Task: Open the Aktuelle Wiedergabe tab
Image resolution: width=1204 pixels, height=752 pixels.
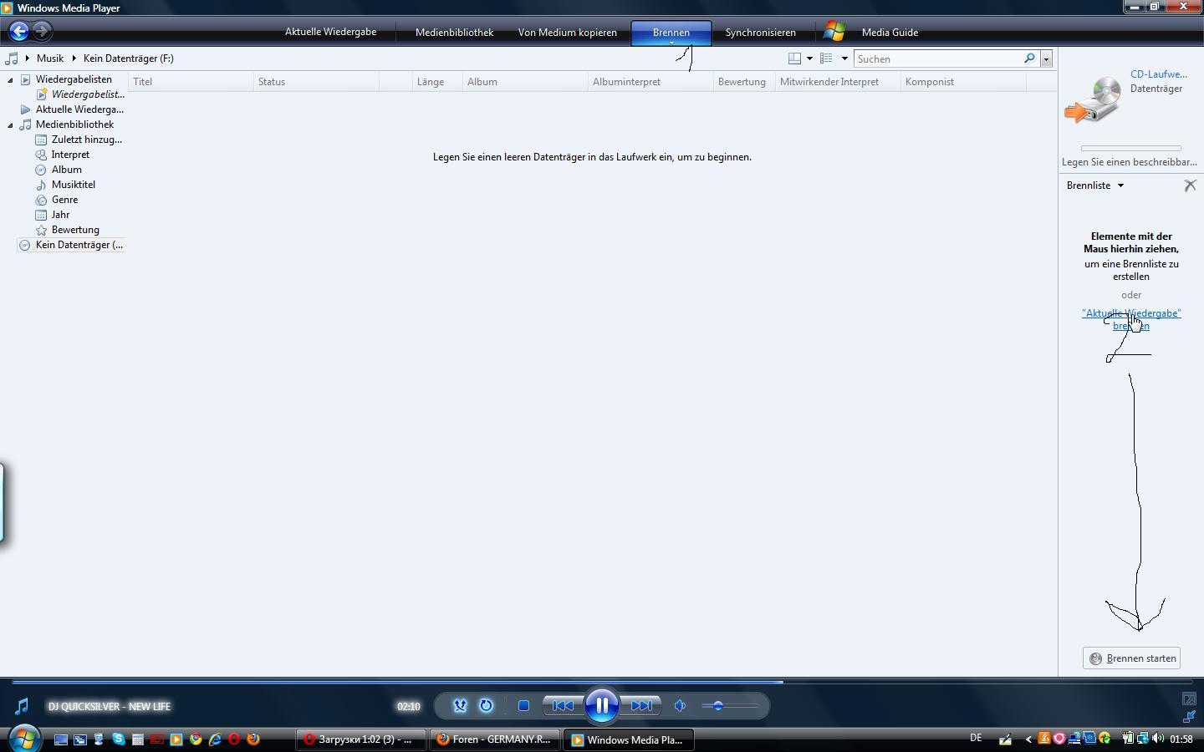Action: coord(330,33)
